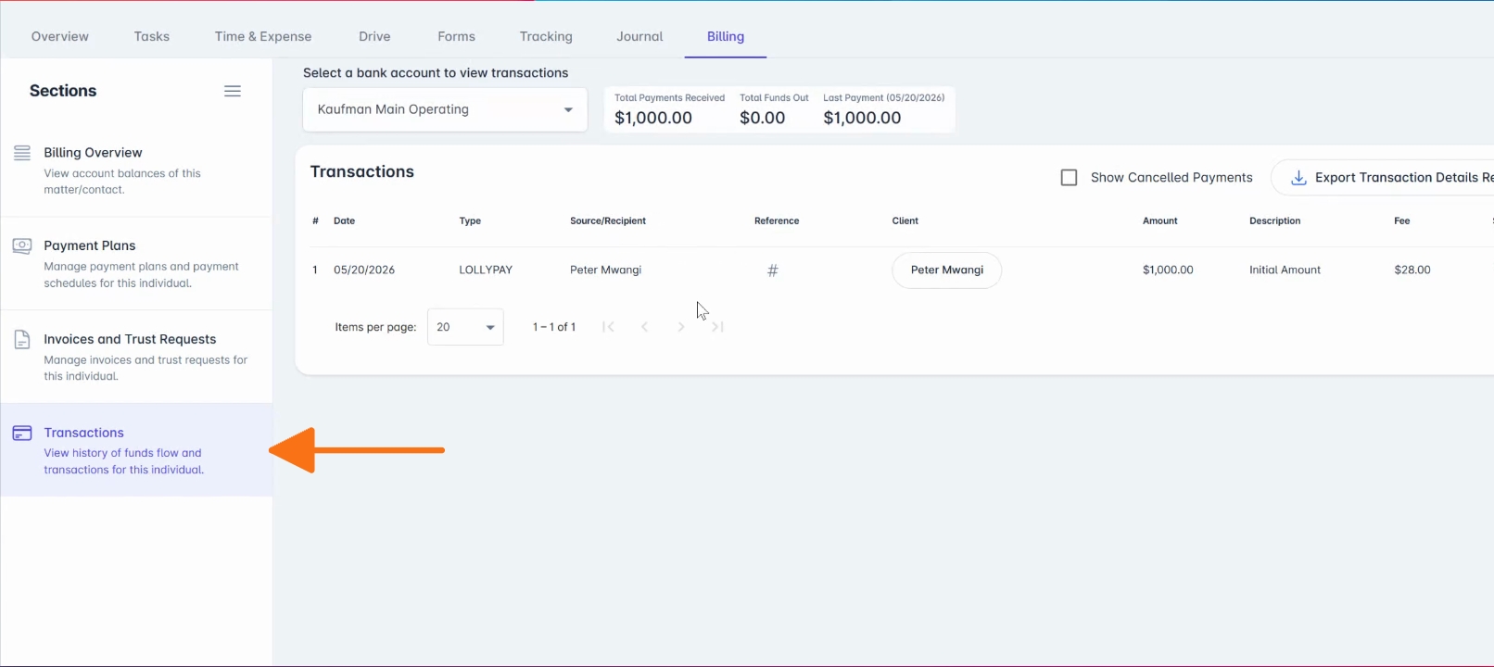
Task: Click the Initial Amount description cell
Action: pyautogui.click(x=1285, y=271)
